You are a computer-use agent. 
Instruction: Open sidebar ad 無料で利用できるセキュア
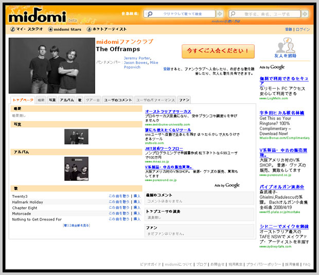click(x=284, y=81)
